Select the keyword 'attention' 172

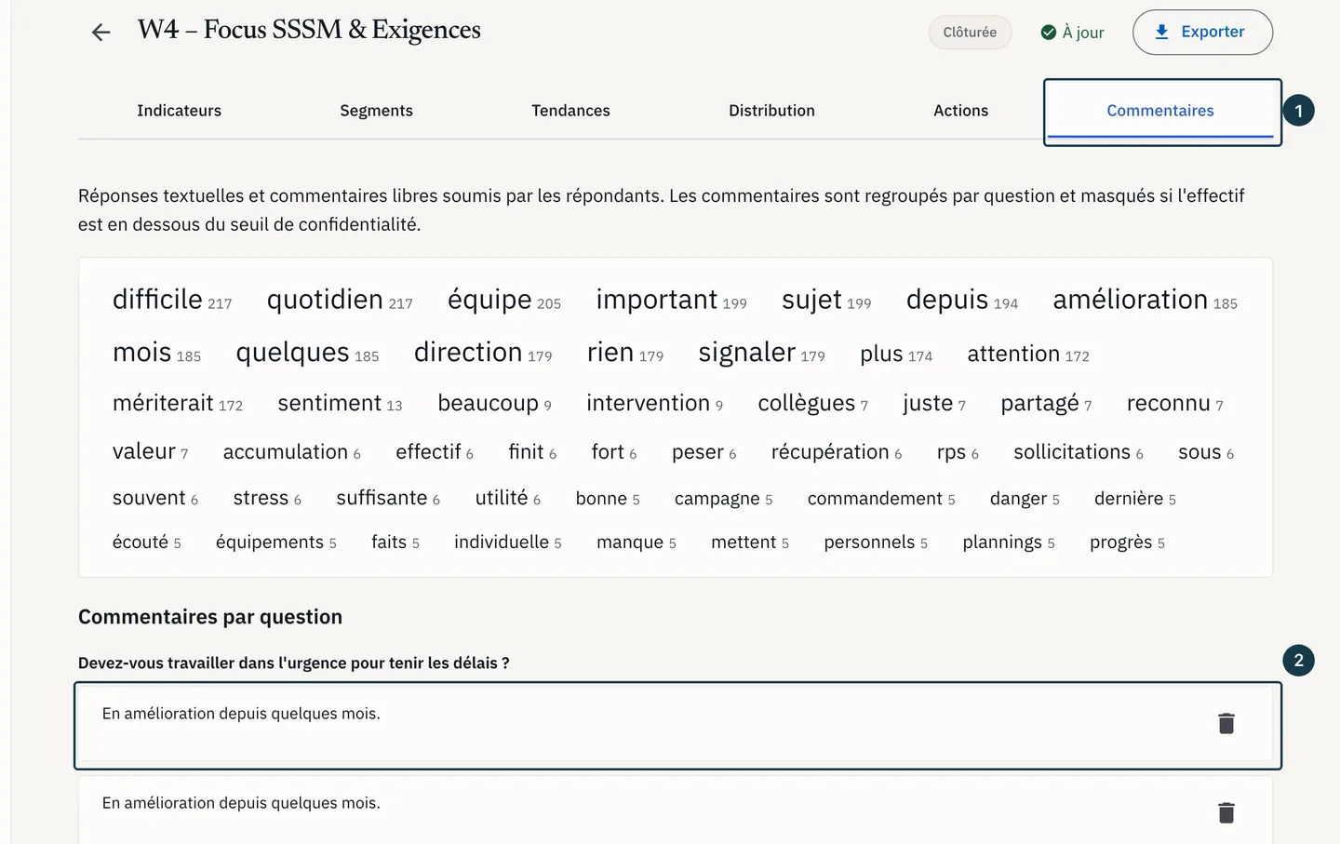pyautogui.click(x=1028, y=354)
